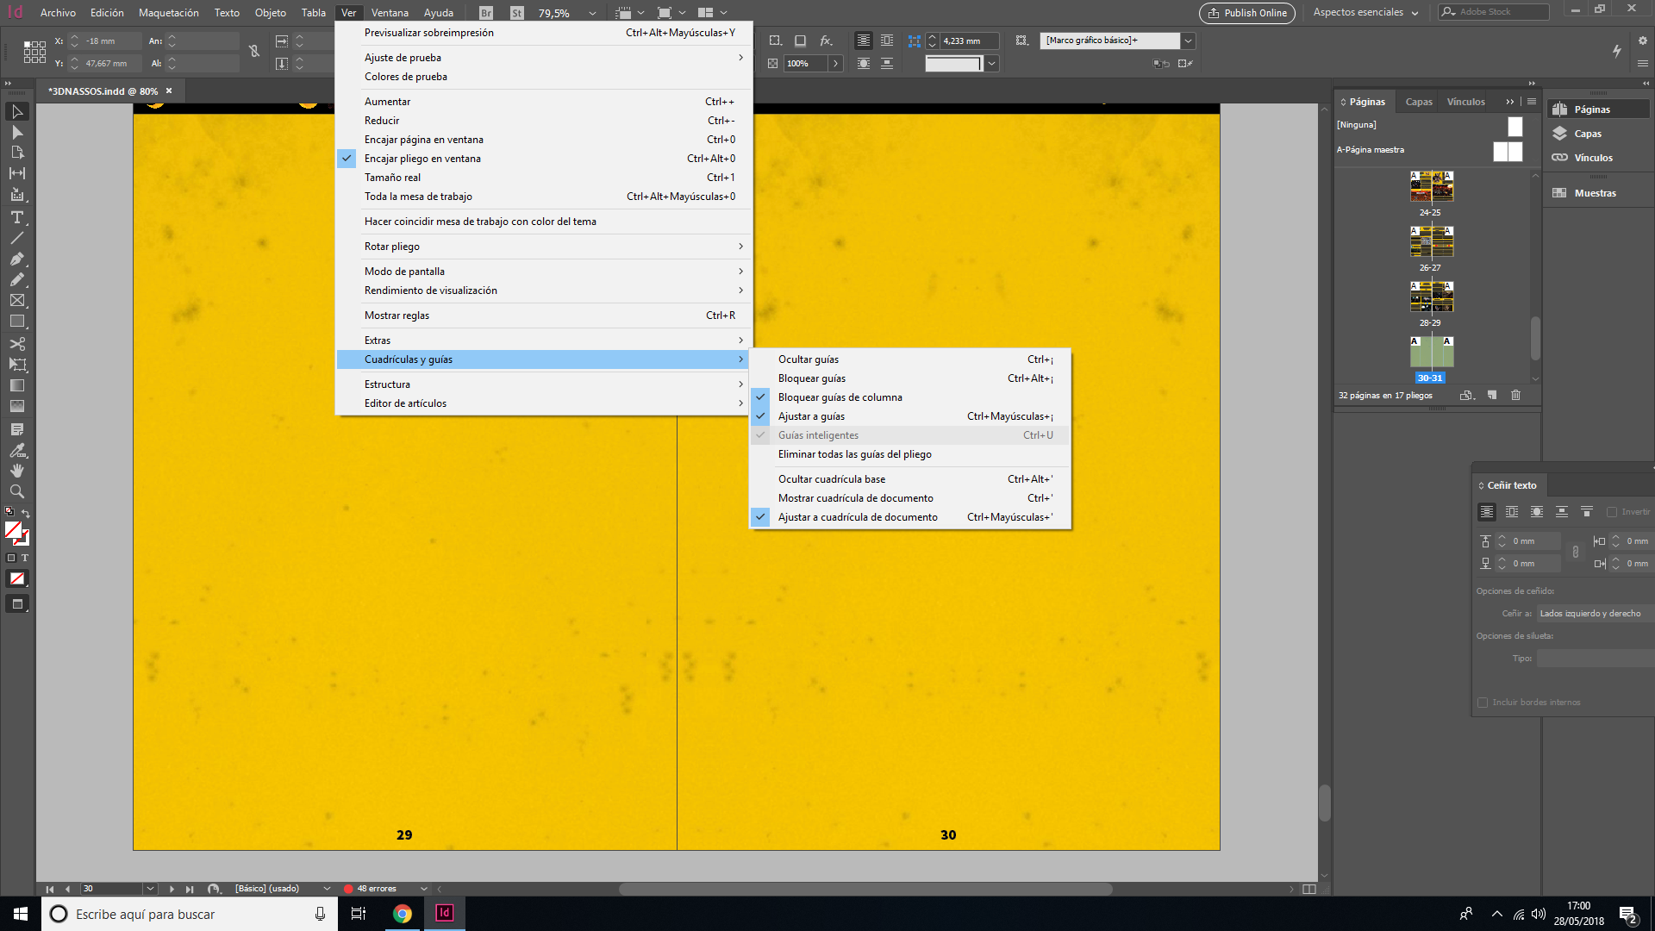This screenshot has width=1655, height=931.
Task: Toggle the Invertir checkbox in Ceñir texto
Action: [x=1611, y=512]
